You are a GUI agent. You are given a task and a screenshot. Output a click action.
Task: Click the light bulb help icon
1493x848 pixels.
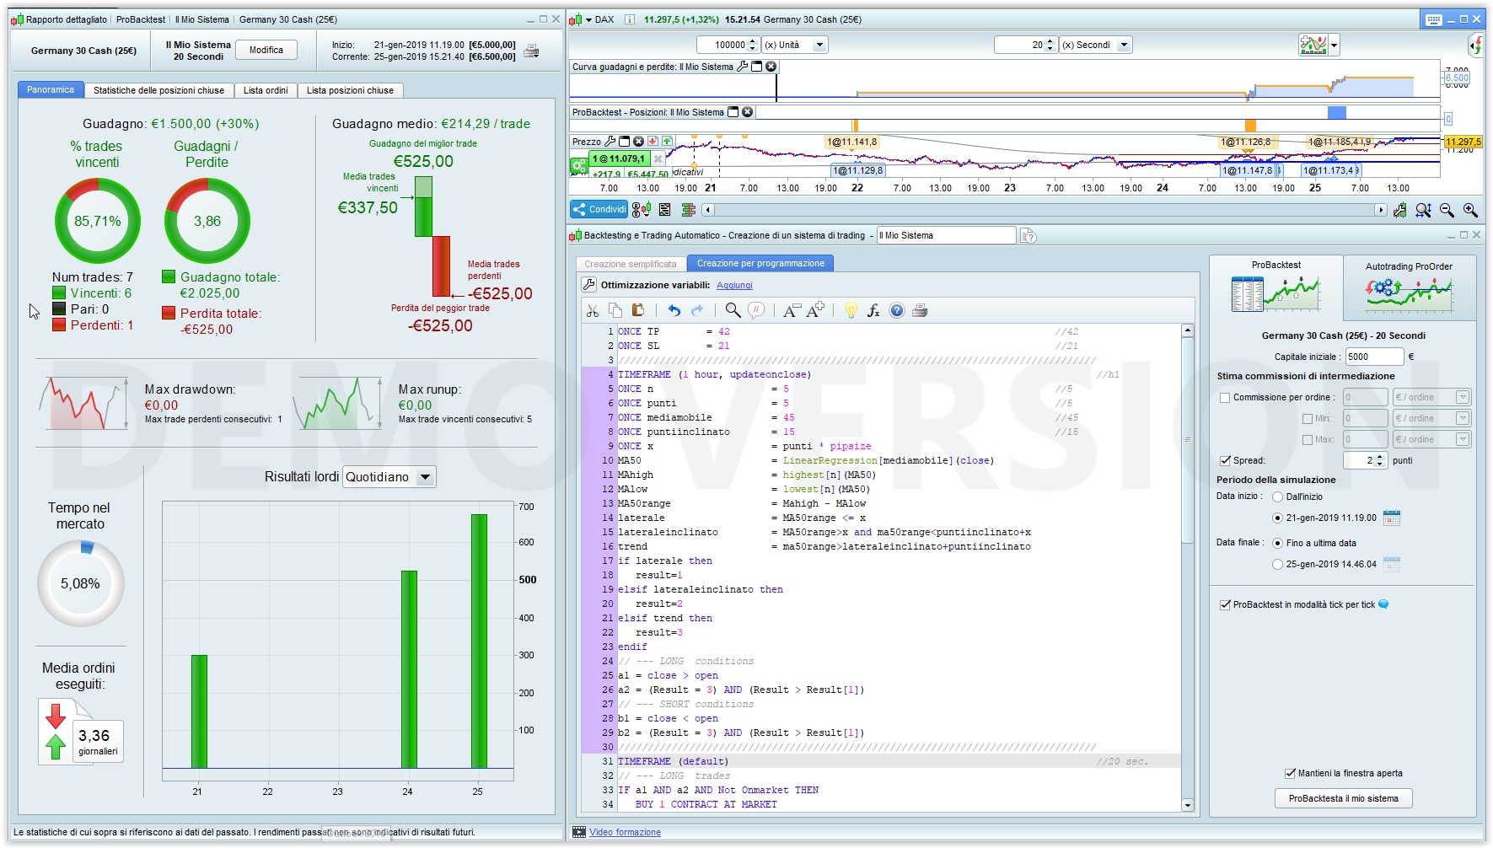coord(851,311)
